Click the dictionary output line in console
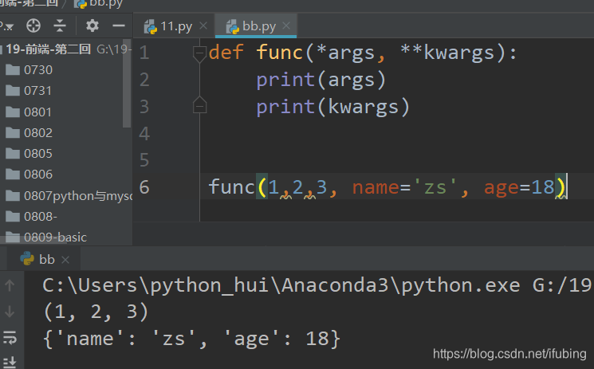594x369 pixels. [191, 339]
